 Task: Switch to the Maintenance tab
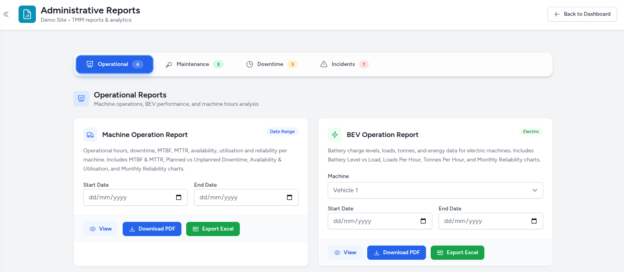pyautogui.click(x=194, y=64)
